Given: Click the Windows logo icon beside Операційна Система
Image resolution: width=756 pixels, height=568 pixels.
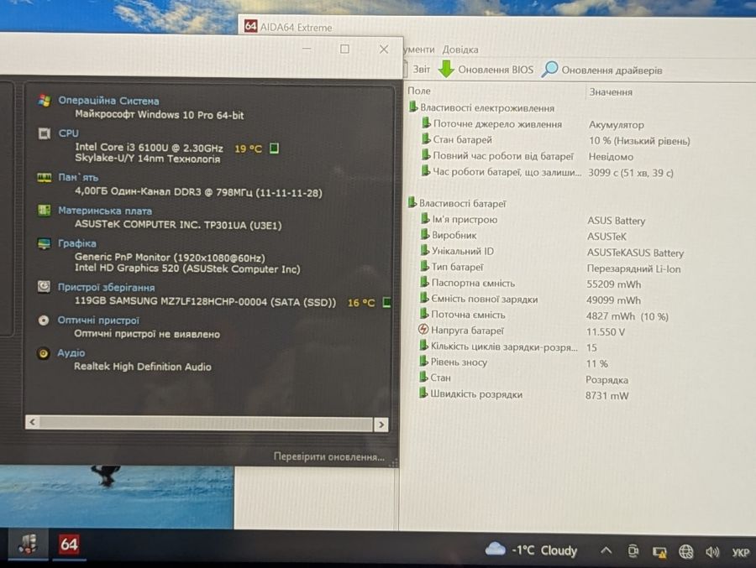Looking at the screenshot, I should click(x=45, y=100).
